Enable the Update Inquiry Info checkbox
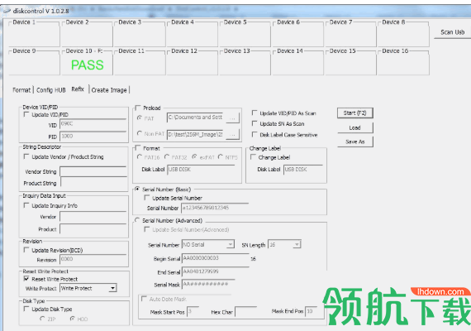This screenshot has width=471, height=331. pyautogui.click(x=26, y=205)
